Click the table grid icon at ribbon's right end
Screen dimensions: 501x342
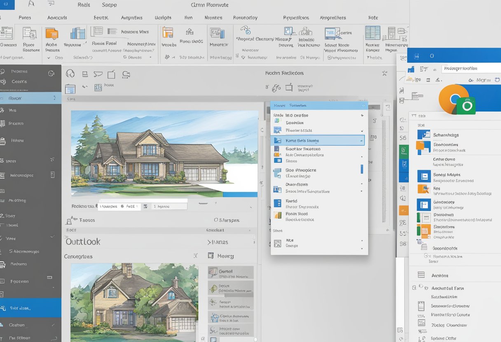click(x=372, y=33)
